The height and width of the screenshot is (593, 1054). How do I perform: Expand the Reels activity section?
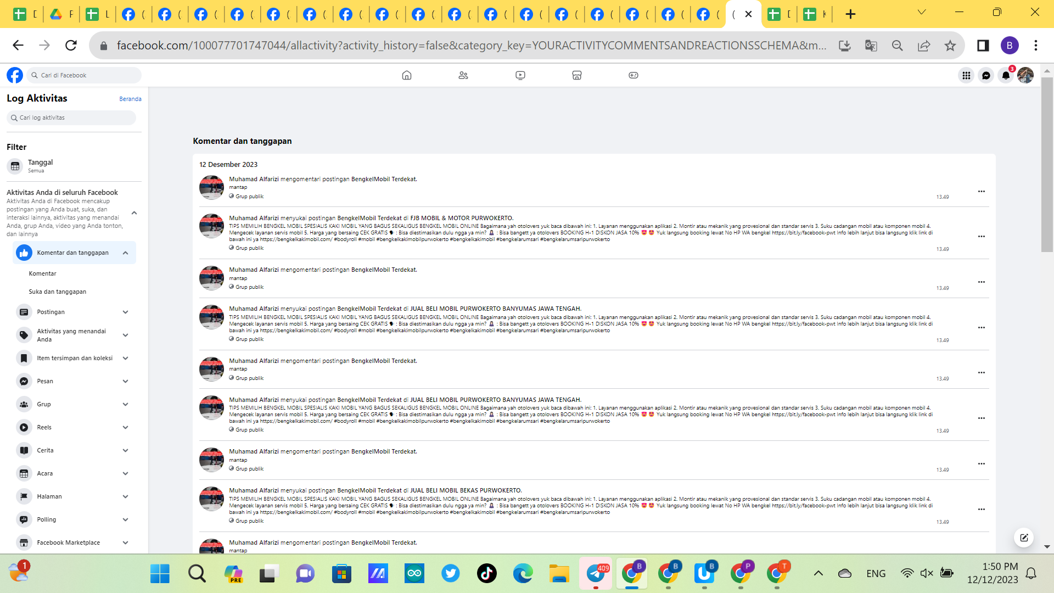point(125,427)
